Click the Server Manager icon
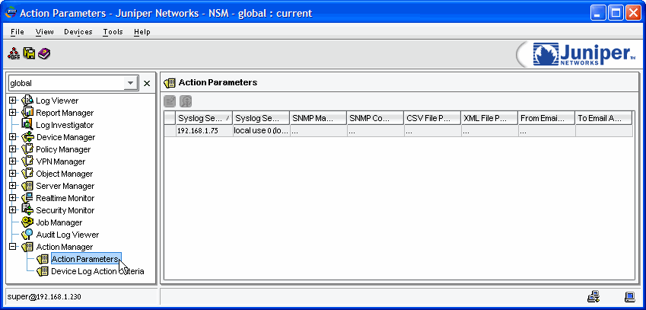The height and width of the screenshot is (310, 646). (x=27, y=186)
